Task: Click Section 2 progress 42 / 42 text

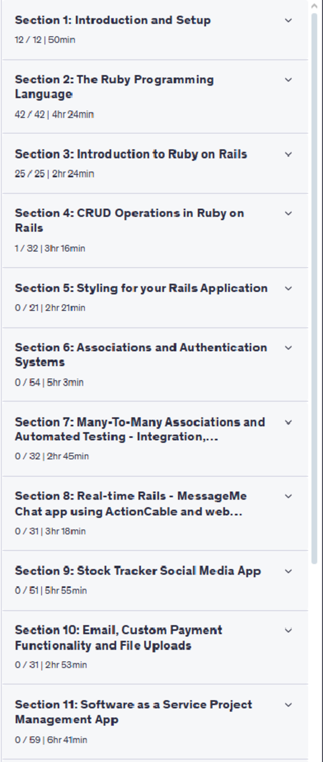Action: pos(30,115)
